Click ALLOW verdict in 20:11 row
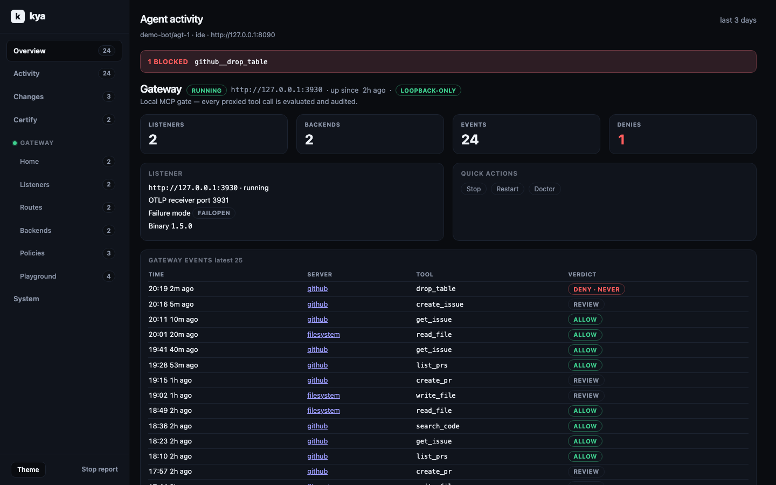 click(x=585, y=320)
